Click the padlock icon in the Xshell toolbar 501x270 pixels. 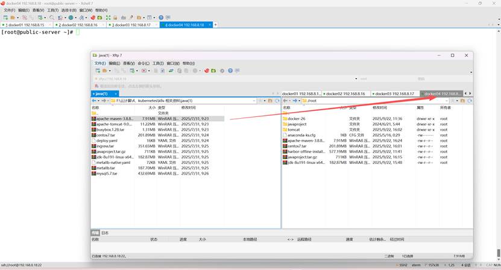(115, 17)
